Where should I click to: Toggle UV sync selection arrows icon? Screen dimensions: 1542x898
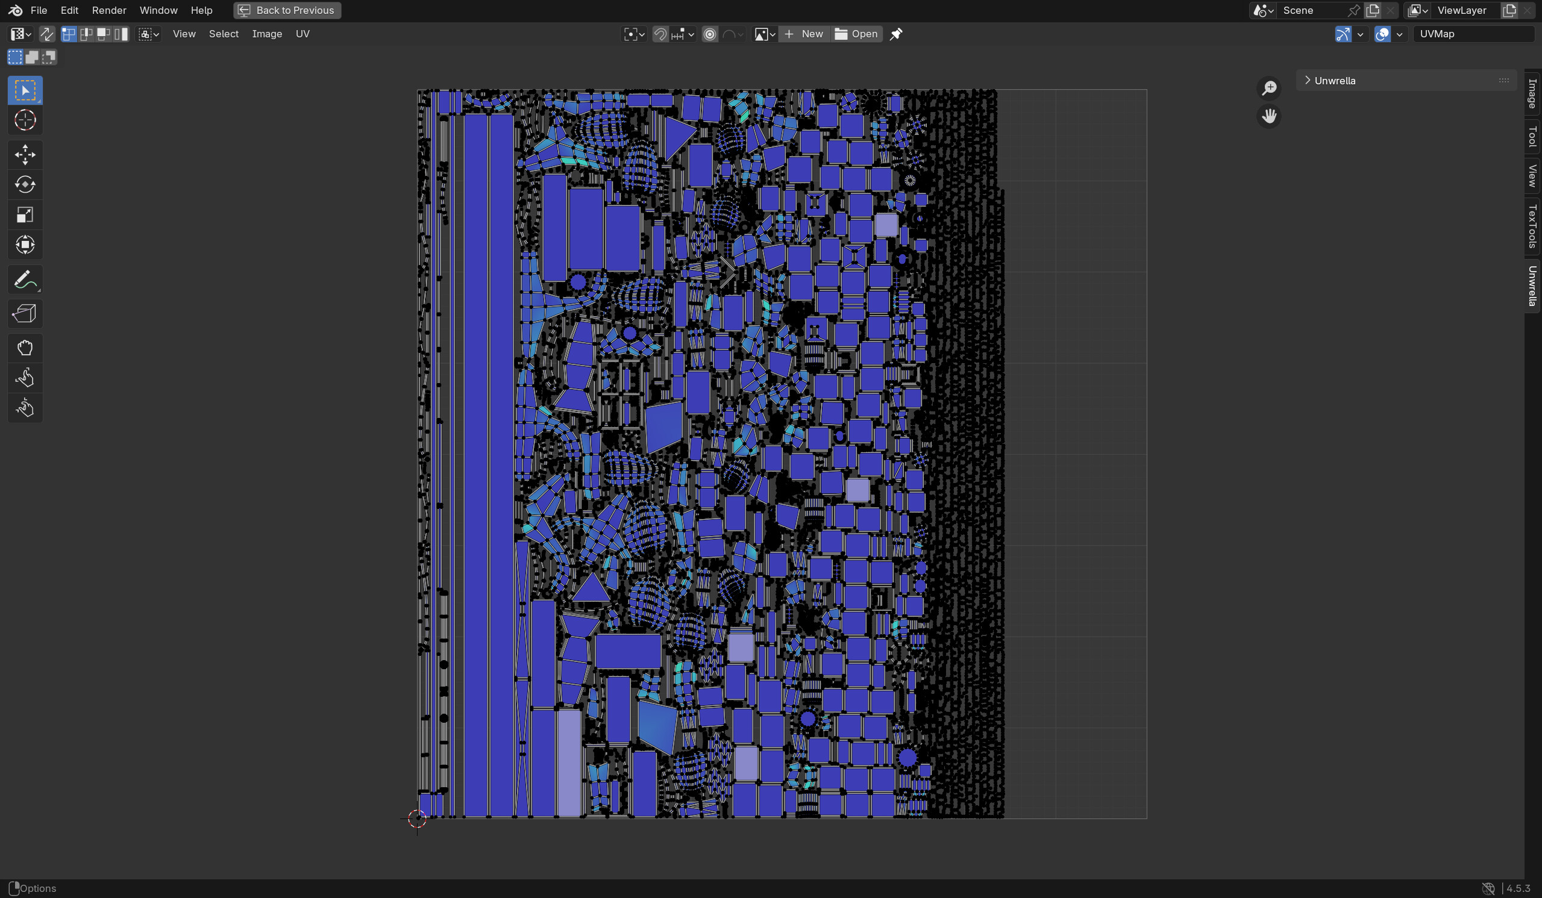click(46, 34)
